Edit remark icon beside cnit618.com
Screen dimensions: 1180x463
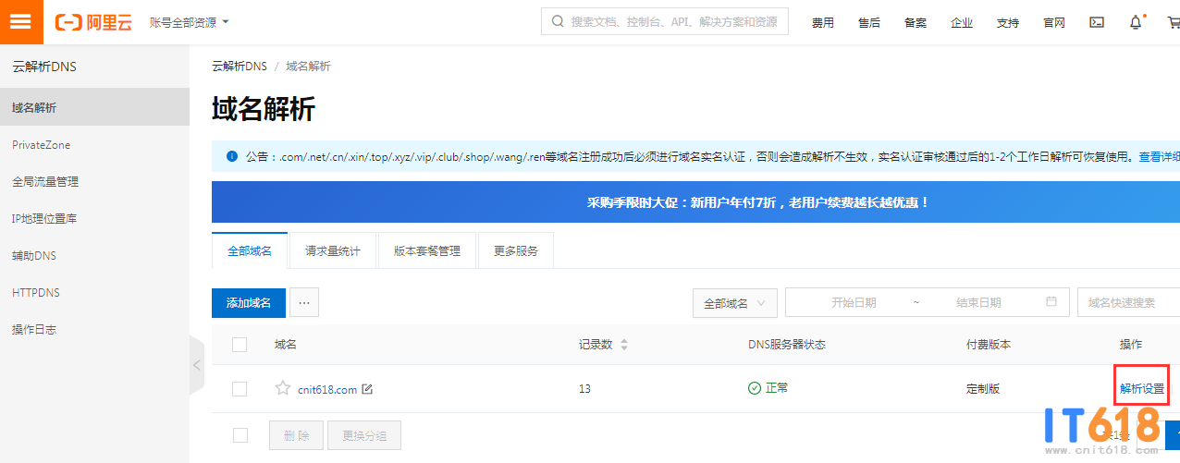pos(367,389)
